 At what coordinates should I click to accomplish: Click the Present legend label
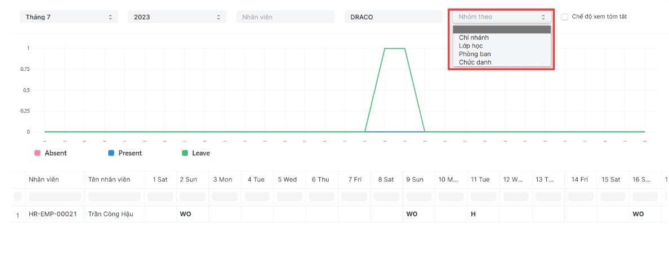tap(130, 153)
